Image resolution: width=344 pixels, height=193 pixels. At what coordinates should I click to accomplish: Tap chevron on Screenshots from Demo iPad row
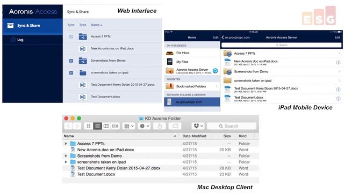(339, 71)
